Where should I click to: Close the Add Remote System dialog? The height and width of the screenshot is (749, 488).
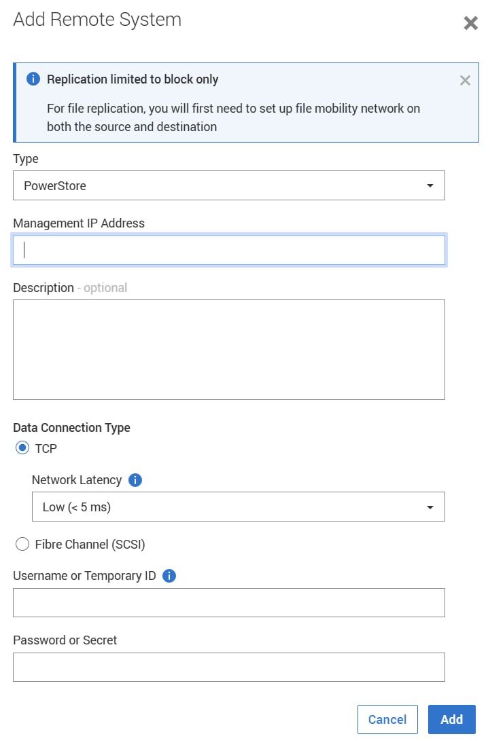click(470, 22)
